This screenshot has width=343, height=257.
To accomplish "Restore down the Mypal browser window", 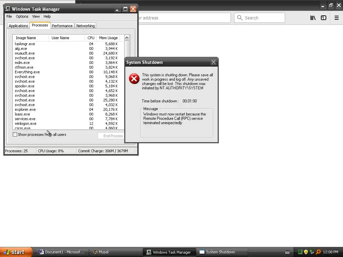I will point(331,5).
